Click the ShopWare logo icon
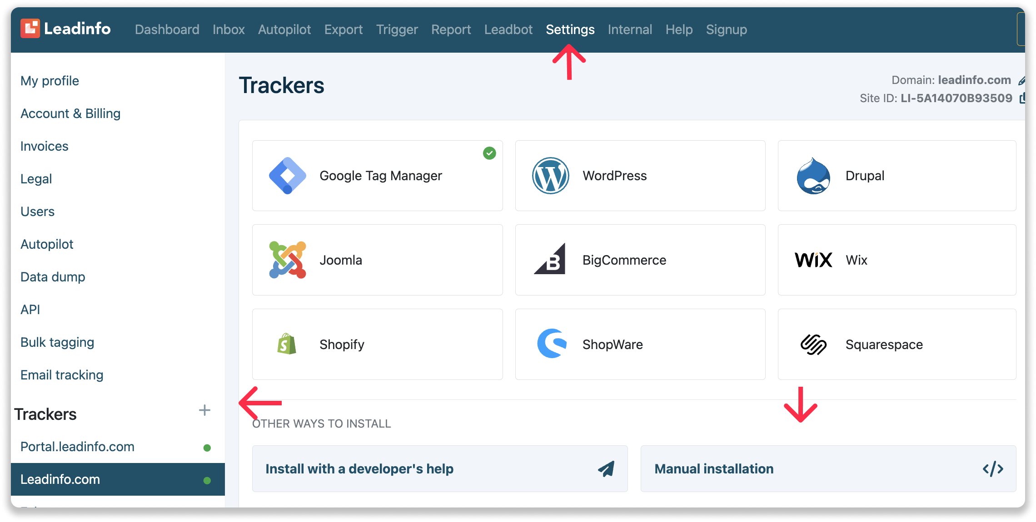 (x=552, y=344)
